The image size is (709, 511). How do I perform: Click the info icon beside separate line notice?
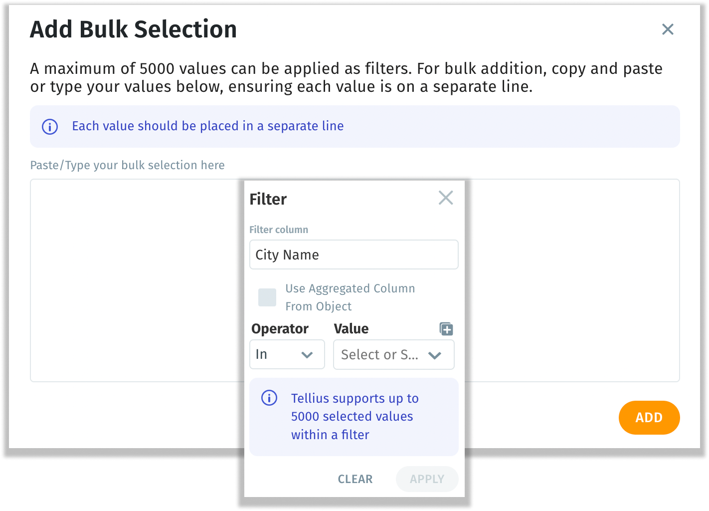(50, 126)
